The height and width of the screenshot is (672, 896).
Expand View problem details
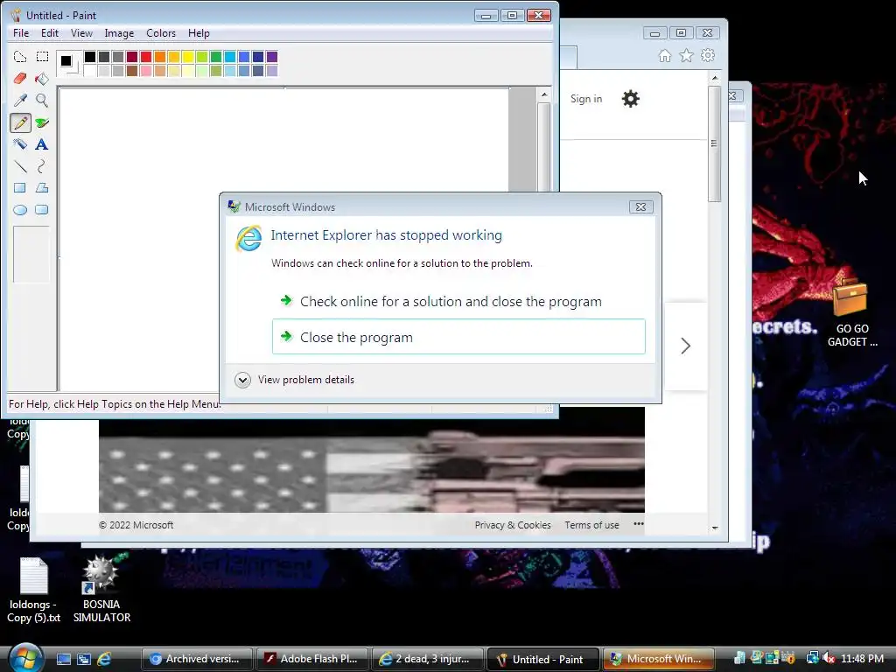point(295,380)
